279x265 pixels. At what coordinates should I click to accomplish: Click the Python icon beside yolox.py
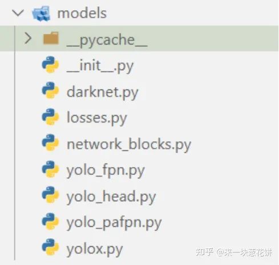point(50,247)
